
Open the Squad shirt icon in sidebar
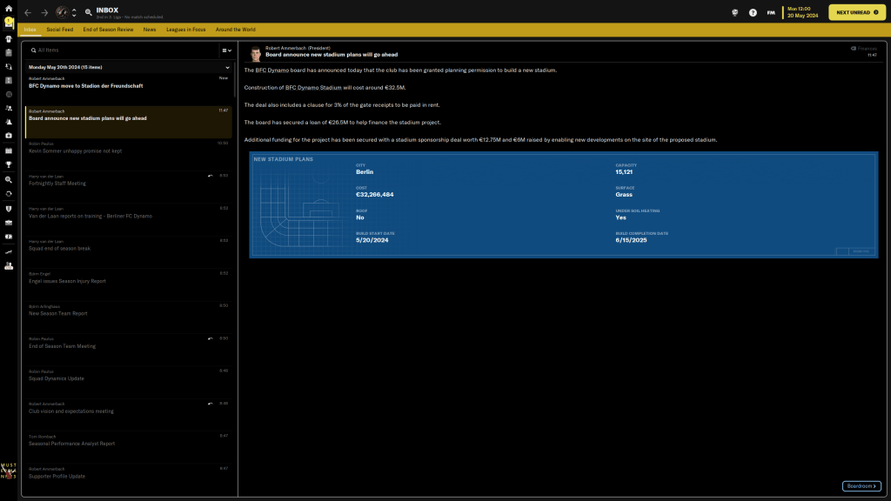coord(9,38)
